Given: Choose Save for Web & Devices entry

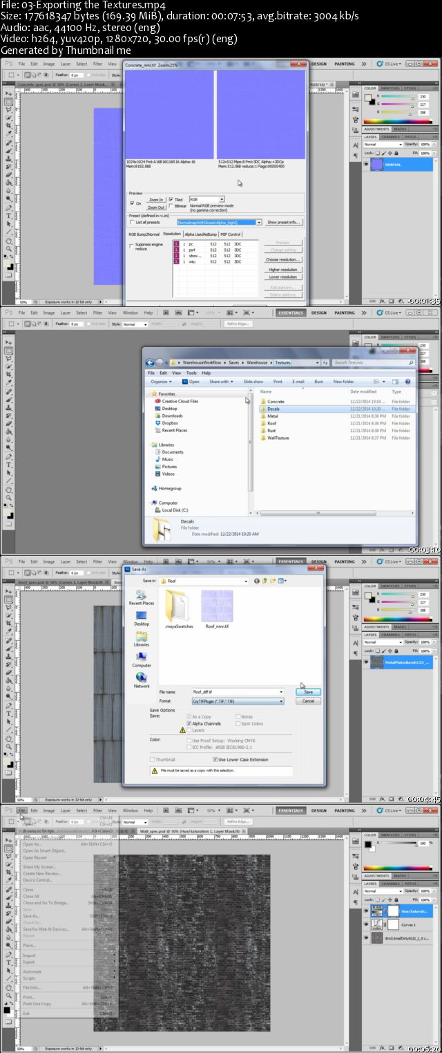Looking at the screenshot, I should click(x=46, y=929).
